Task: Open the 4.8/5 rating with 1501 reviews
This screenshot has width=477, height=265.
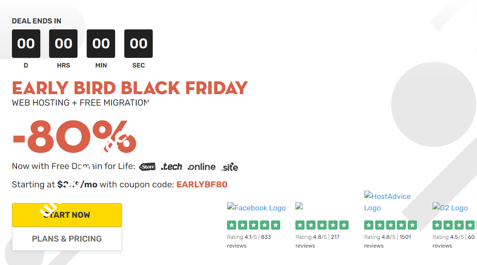Action: tap(387, 241)
